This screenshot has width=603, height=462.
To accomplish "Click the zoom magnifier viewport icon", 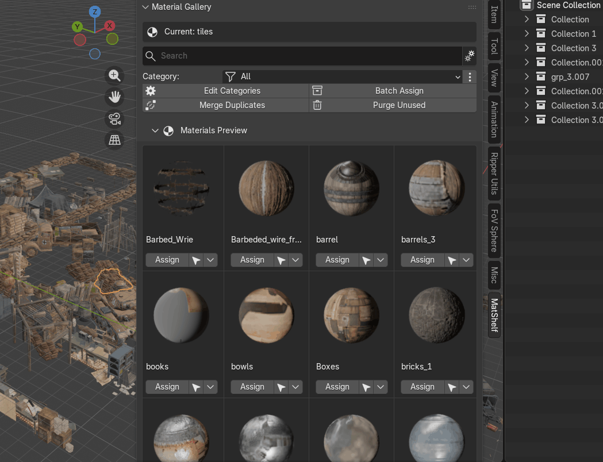I will [x=114, y=75].
